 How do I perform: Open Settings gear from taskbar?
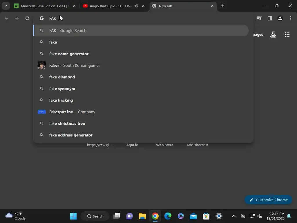pyautogui.click(x=219, y=216)
